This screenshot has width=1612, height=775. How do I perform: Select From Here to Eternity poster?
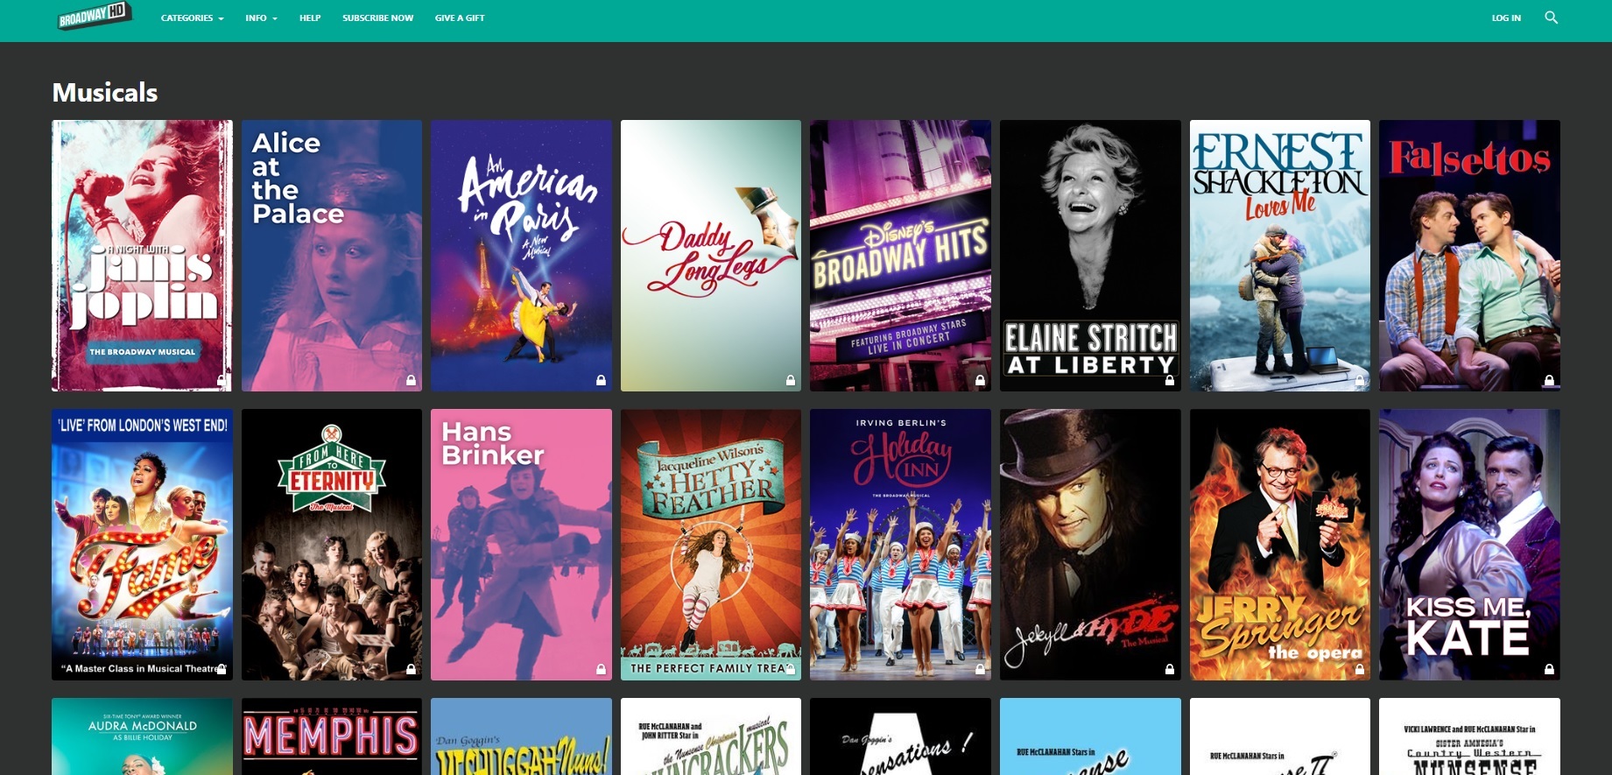[x=332, y=545]
